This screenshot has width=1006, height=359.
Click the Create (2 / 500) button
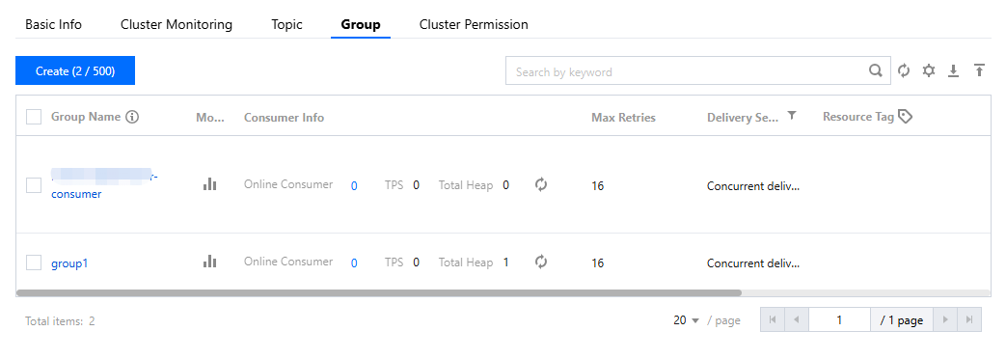click(x=75, y=70)
